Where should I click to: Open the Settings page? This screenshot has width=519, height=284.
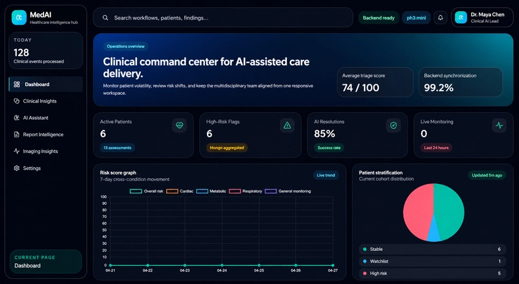click(45, 168)
